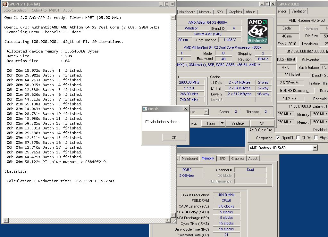The image size is (328, 237).
Task: Click the AMD Athlon X2 logo in CPU-Z
Action: coord(257,31)
